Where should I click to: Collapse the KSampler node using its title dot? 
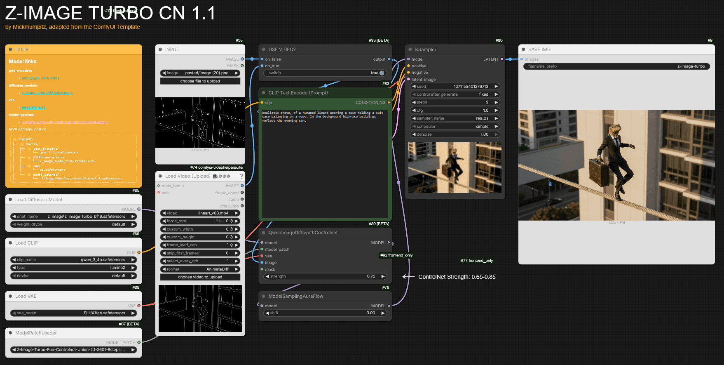[410, 49]
